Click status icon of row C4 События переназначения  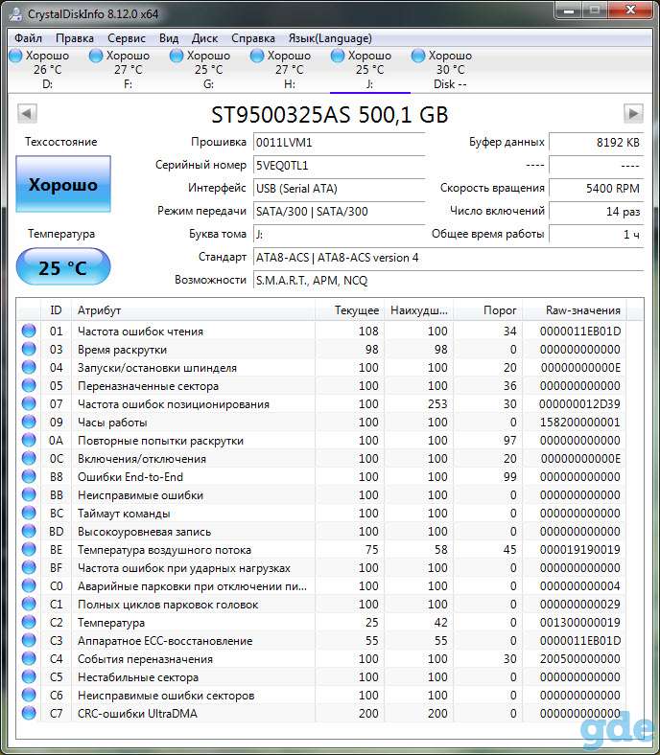tap(29, 658)
